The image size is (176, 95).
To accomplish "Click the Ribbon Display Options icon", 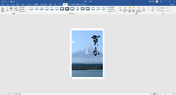I will [161, 2].
